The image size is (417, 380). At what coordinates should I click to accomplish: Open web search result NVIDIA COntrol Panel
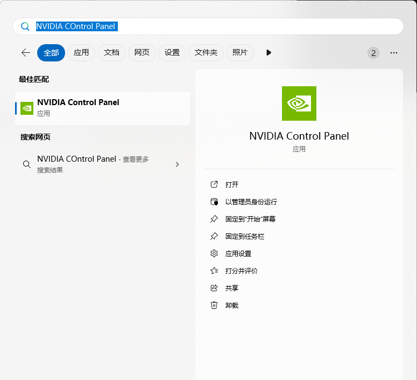coord(103,164)
